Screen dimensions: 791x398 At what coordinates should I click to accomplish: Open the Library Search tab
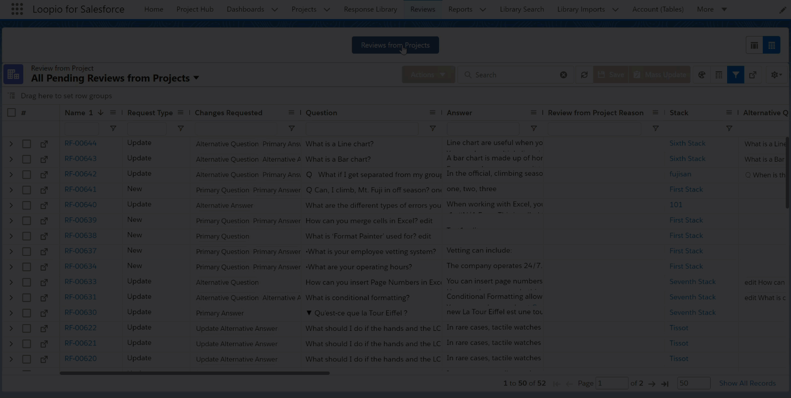tap(522, 9)
